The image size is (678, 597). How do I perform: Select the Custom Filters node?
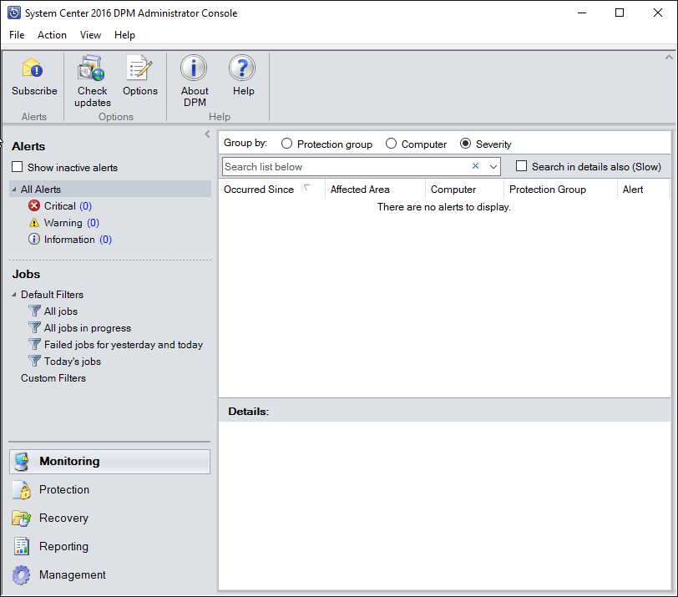click(x=53, y=378)
